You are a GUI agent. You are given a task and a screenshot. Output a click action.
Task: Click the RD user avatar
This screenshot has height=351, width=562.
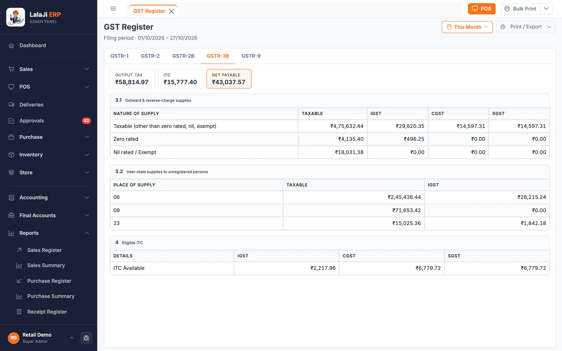click(x=14, y=338)
